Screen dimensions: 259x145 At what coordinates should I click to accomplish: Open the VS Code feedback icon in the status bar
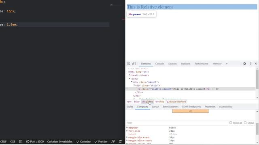[113, 141]
